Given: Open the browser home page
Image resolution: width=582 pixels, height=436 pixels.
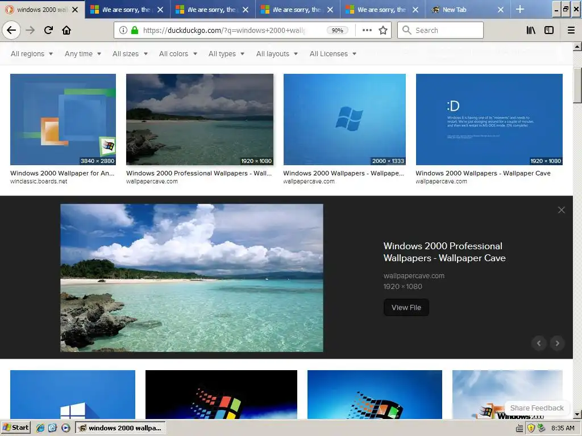Looking at the screenshot, I should (x=66, y=30).
